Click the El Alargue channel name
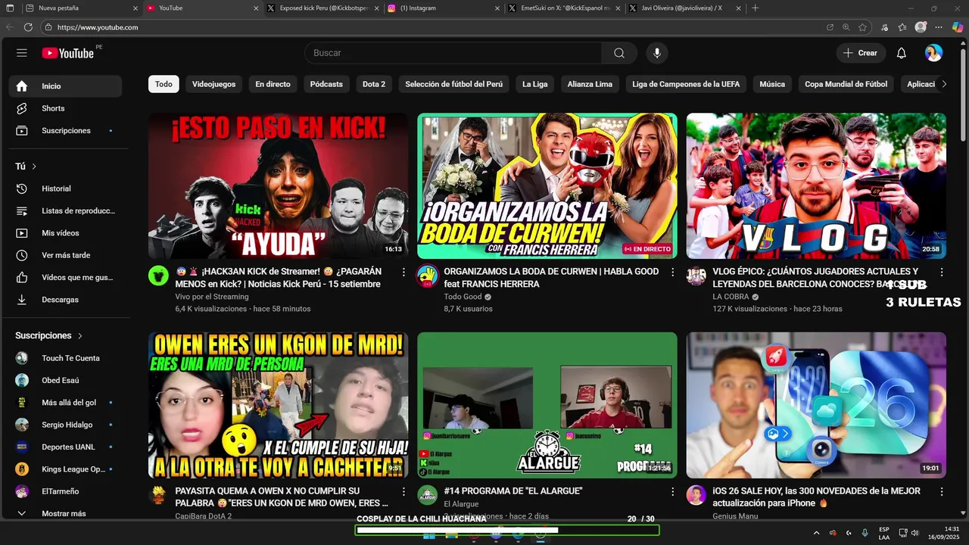 (461, 504)
